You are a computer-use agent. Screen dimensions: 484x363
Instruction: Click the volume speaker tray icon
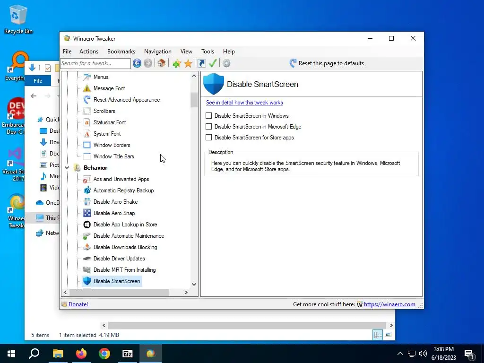423,354
